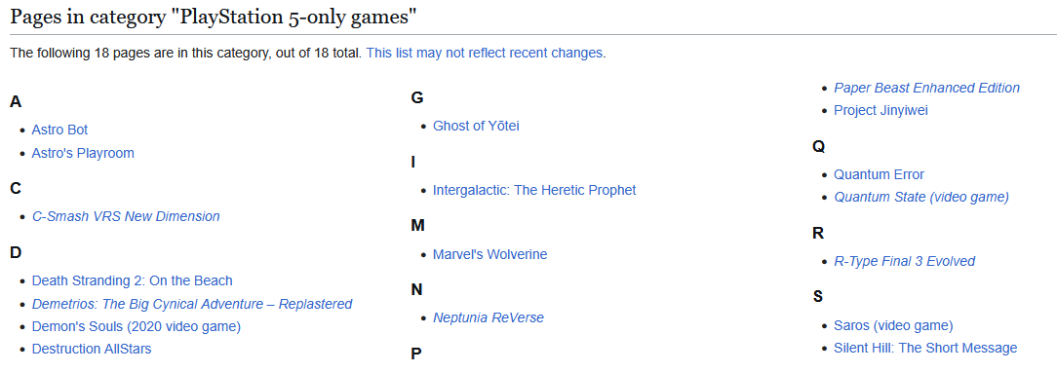Click Saros (video game) link

pyautogui.click(x=893, y=325)
